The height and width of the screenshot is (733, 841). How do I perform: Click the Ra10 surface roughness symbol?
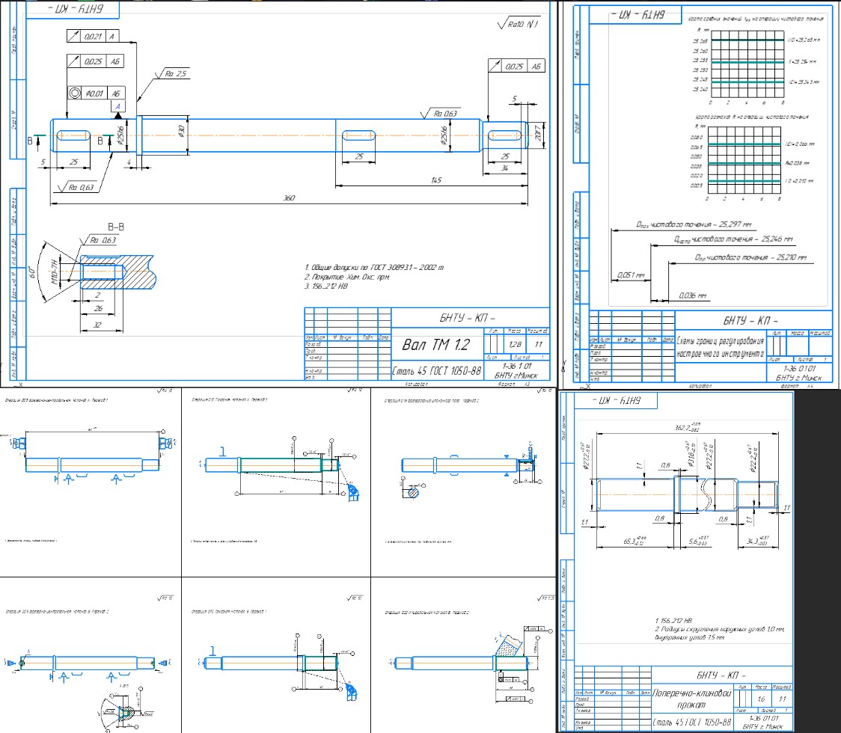[518, 25]
